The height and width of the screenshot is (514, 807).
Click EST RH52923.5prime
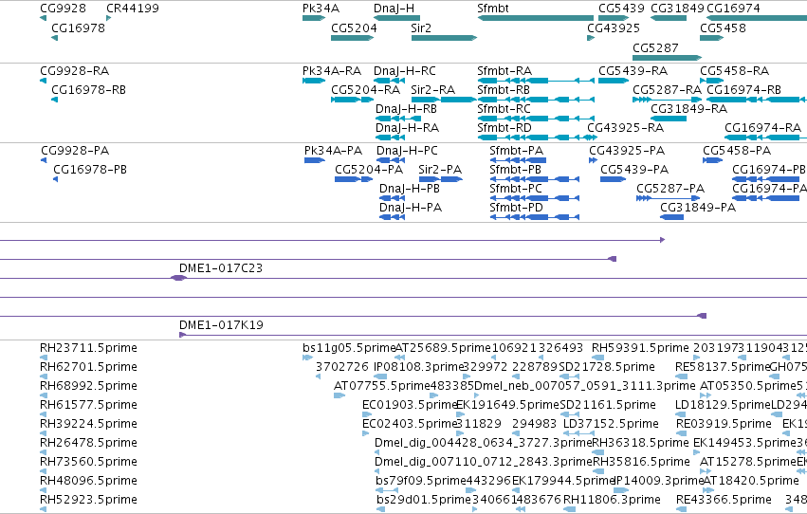point(44,509)
